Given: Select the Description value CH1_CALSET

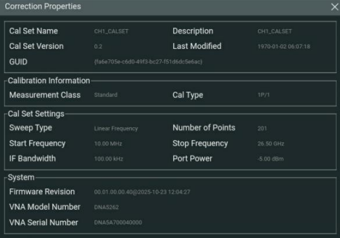Looking at the screenshot, I should (x=275, y=32).
